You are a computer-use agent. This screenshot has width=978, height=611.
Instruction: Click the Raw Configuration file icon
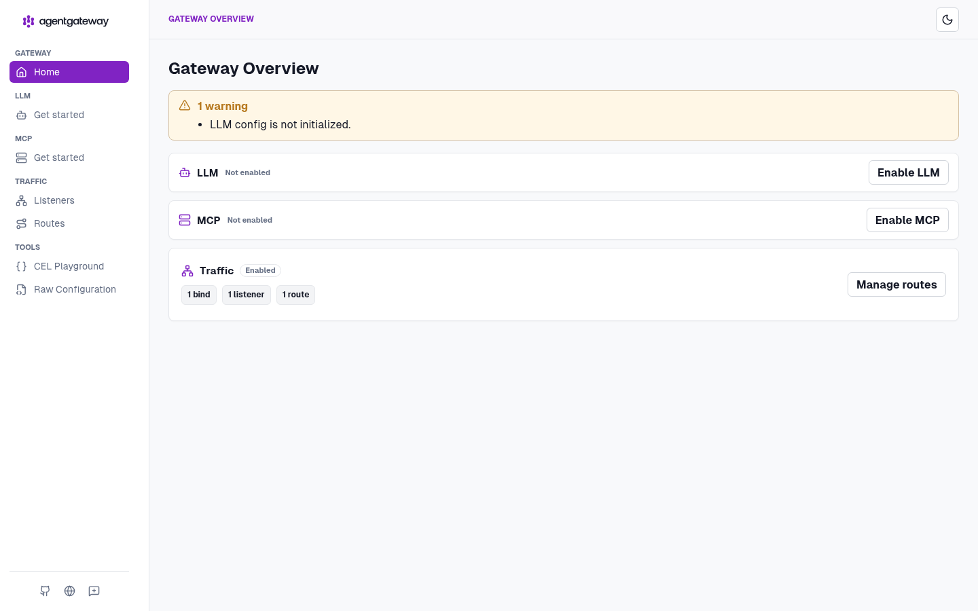(22, 289)
